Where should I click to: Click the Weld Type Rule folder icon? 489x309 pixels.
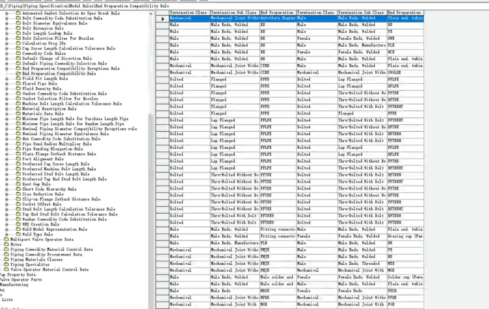19,234
